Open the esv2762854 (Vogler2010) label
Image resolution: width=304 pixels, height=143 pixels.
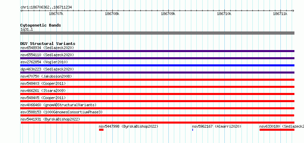click(x=44, y=62)
